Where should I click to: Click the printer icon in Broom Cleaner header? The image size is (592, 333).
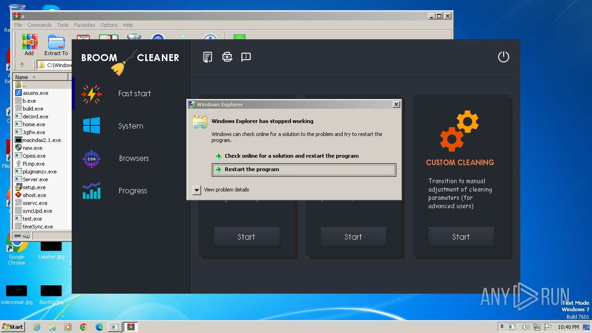(227, 57)
